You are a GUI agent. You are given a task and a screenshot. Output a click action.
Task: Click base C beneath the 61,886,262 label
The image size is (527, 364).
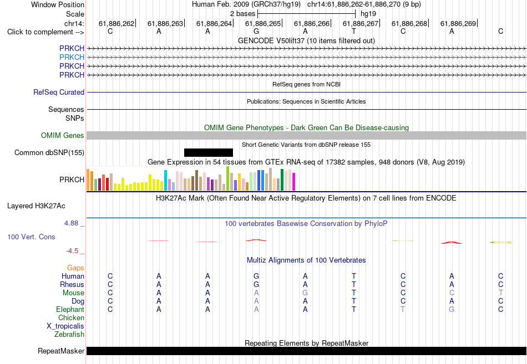[x=110, y=31]
